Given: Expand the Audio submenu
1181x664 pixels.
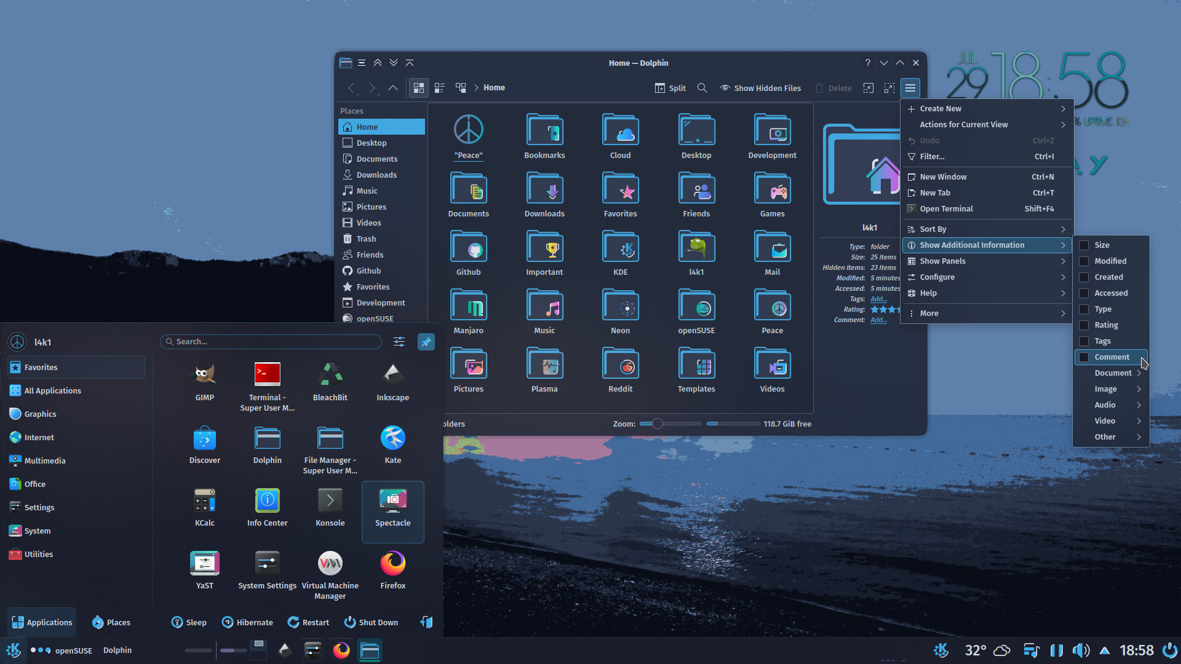Looking at the screenshot, I should 1111,405.
